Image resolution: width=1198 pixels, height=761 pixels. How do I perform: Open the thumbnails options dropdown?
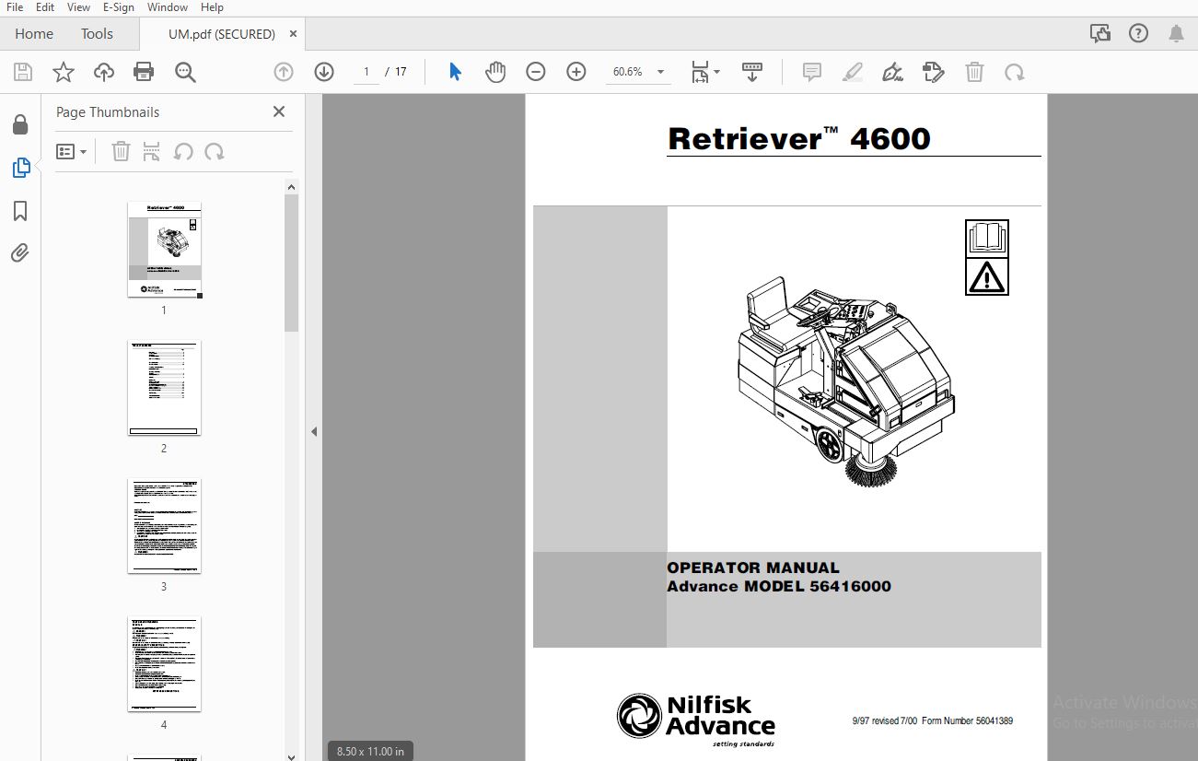(71, 151)
